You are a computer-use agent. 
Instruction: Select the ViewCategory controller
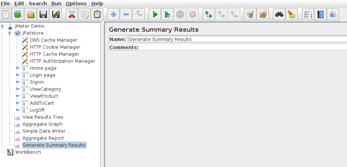pos(46,89)
